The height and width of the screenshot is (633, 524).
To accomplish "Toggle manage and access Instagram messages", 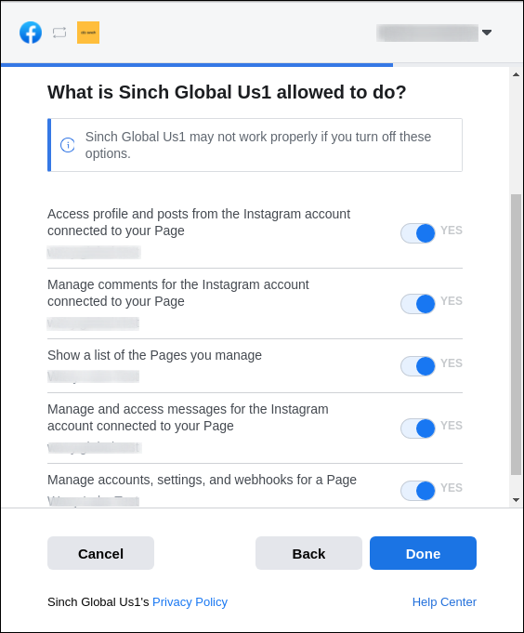I will tap(417, 429).
